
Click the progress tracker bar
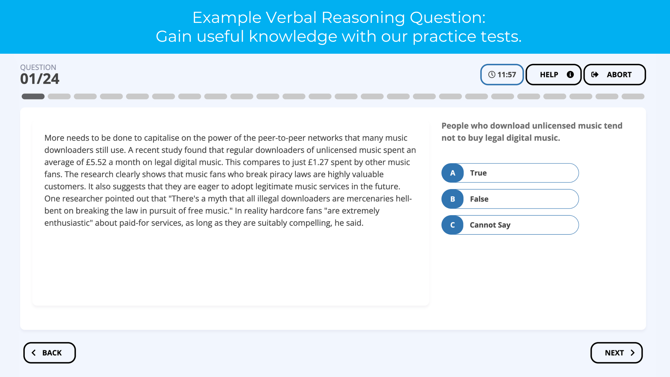335,96
